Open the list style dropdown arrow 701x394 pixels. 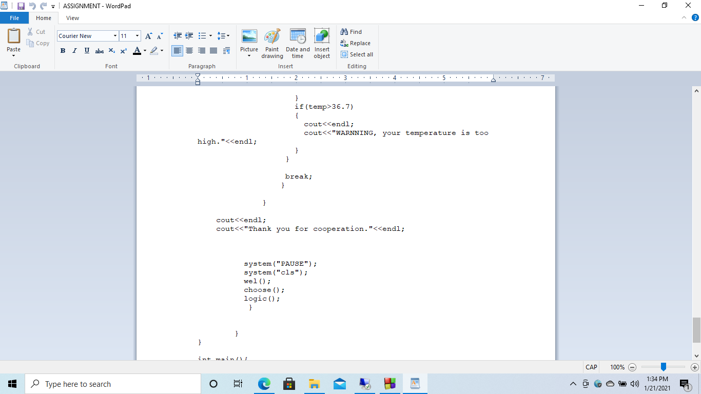[210, 36]
